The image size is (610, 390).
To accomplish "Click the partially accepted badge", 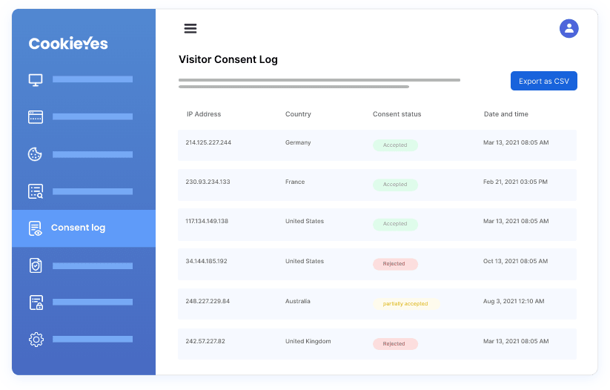I will point(405,304).
